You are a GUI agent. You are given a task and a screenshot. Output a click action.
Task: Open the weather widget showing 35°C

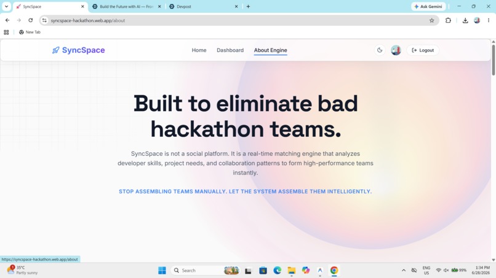pyautogui.click(x=22, y=270)
